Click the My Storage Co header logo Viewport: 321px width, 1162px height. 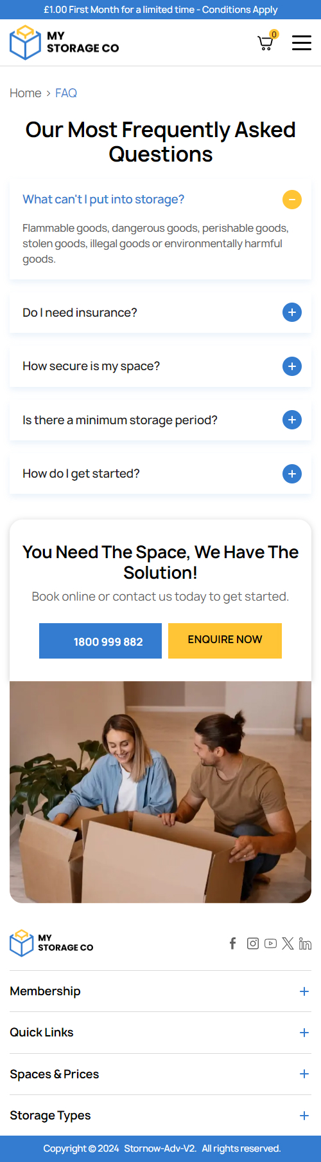click(x=64, y=42)
